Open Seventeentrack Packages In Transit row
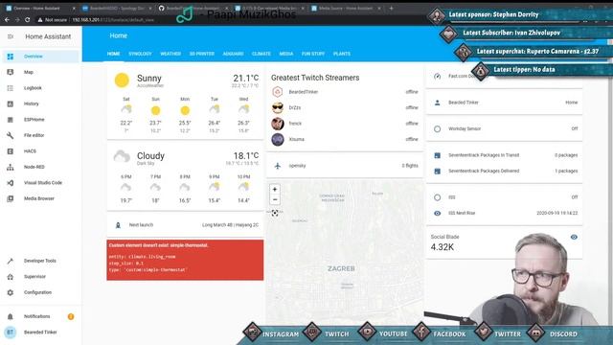The height and width of the screenshot is (345, 613). click(505, 155)
